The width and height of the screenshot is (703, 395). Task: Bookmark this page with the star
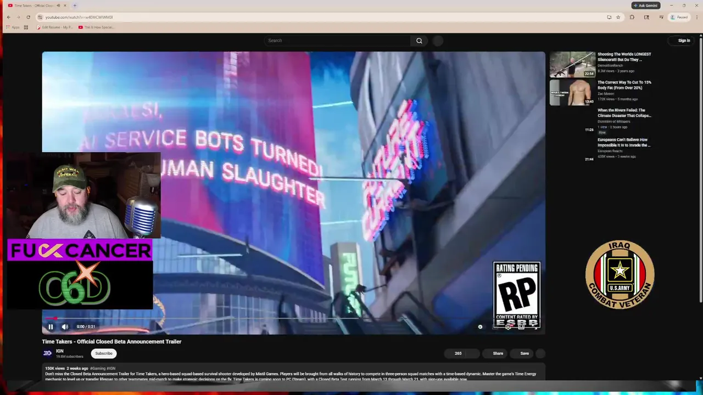(618, 17)
